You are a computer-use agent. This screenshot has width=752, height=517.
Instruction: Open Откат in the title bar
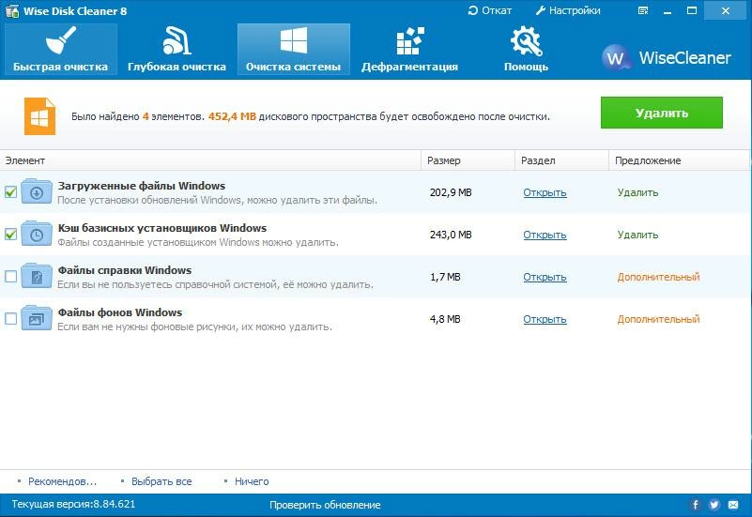coord(490,10)
